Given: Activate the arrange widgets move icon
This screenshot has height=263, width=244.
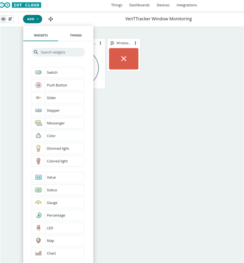Looking at the screenshot, I should point(51,19).
